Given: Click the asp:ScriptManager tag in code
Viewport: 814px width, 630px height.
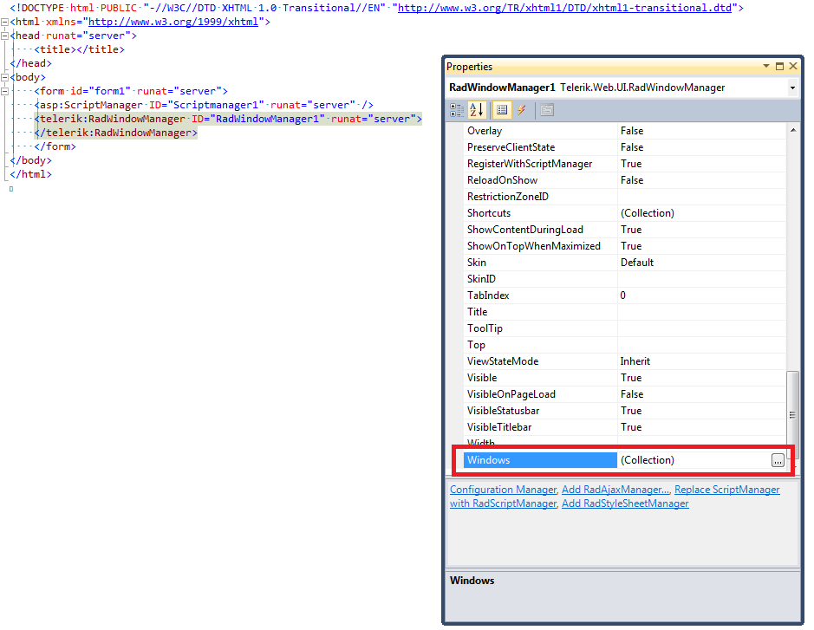Looking at the screenshot, I should click(x=204, y=105).
